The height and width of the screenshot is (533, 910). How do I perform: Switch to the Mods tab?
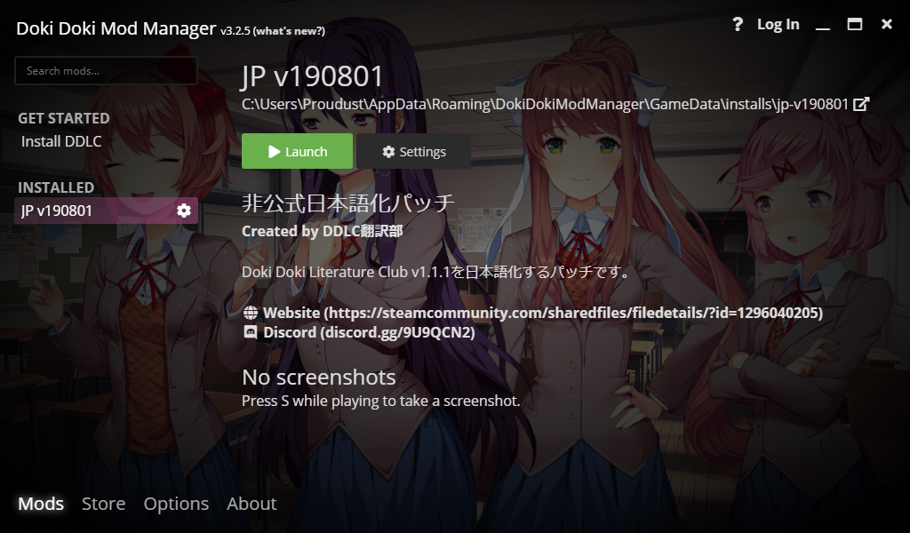(x=41, y=504)
